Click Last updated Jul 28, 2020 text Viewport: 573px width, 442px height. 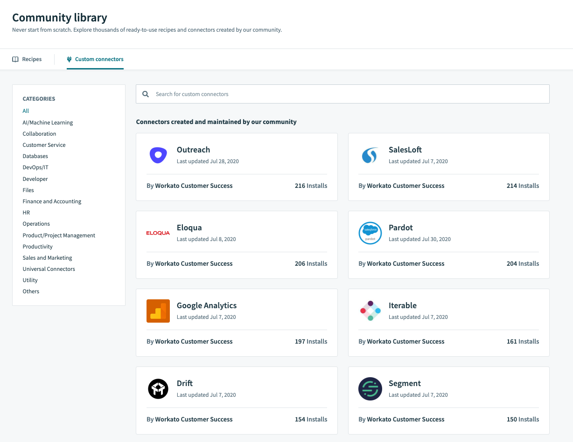coord(208,161)
